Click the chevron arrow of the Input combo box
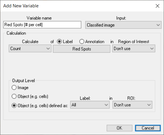Viewport: 164px width, 135px height. click(158, 25)
